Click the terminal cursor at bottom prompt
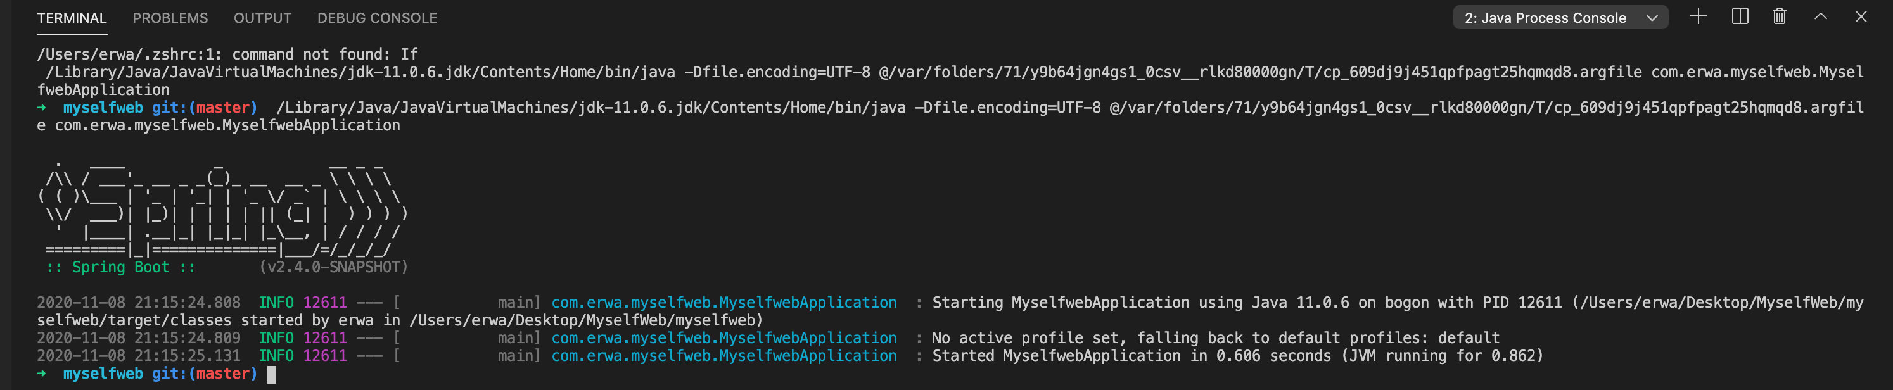1893x390 pixels. [271, 374]
